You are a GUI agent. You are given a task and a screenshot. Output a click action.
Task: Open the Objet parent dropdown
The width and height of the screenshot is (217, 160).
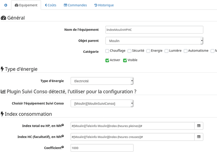coord(154,41)
